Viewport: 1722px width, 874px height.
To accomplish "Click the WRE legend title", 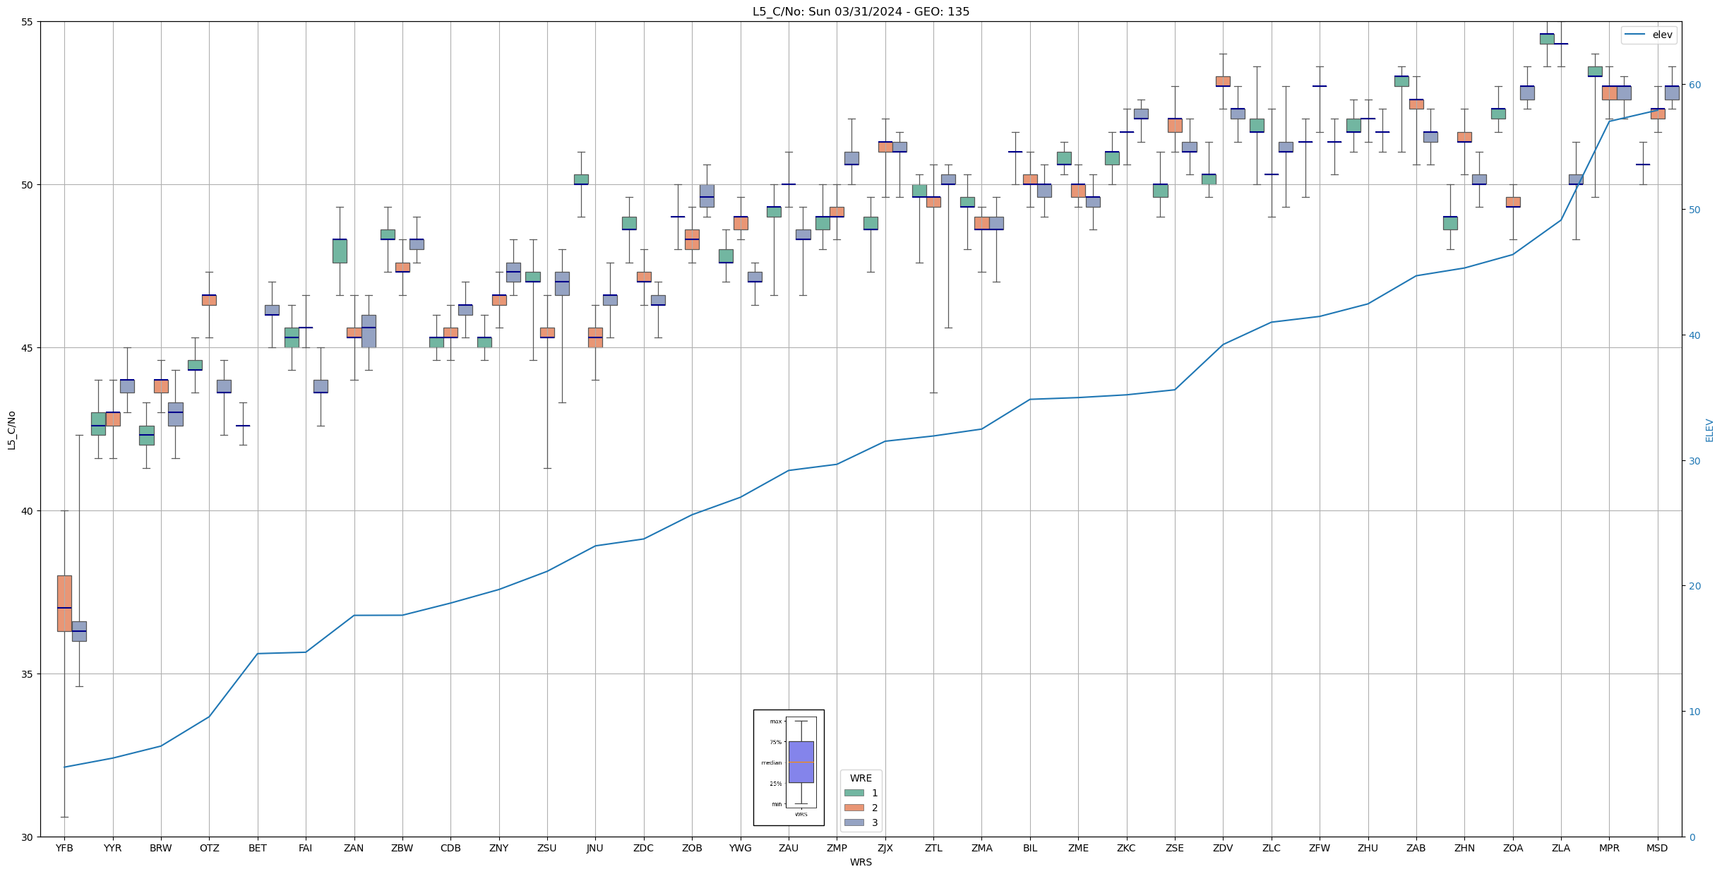I will (x=861, y=778).
